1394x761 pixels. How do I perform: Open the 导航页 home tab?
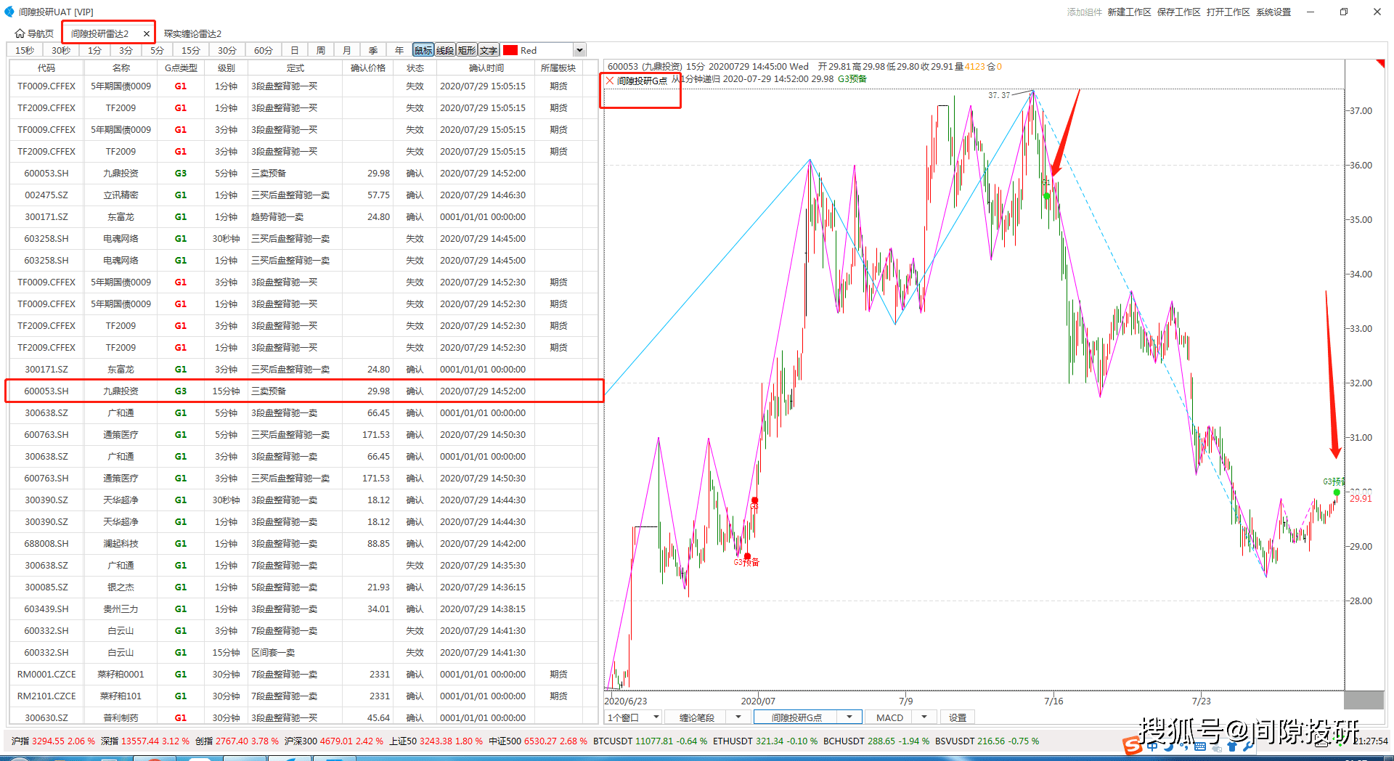[34, 33]
